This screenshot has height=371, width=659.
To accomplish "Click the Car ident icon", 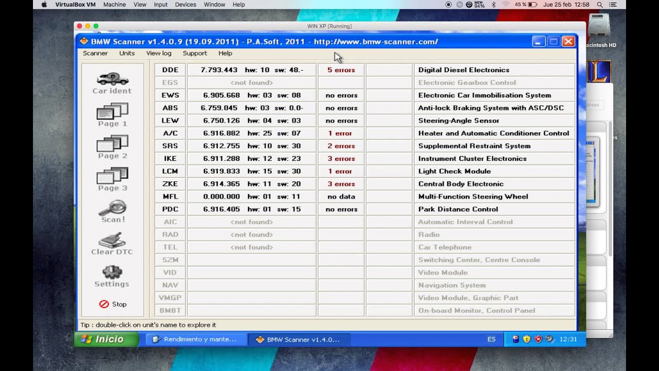I will pos(112,83).
